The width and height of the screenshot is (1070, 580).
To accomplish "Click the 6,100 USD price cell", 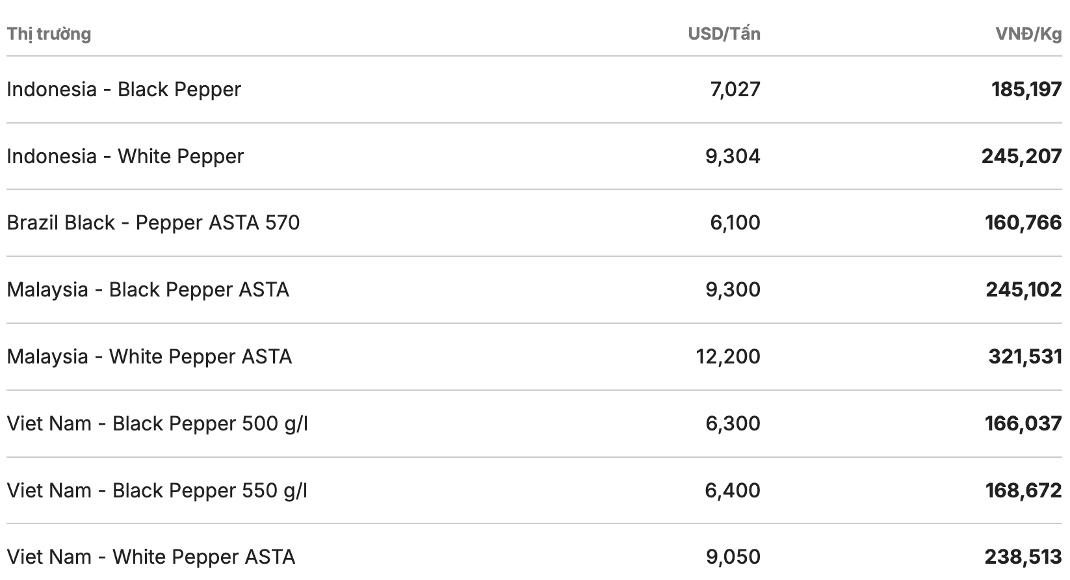I will point(735,223).
